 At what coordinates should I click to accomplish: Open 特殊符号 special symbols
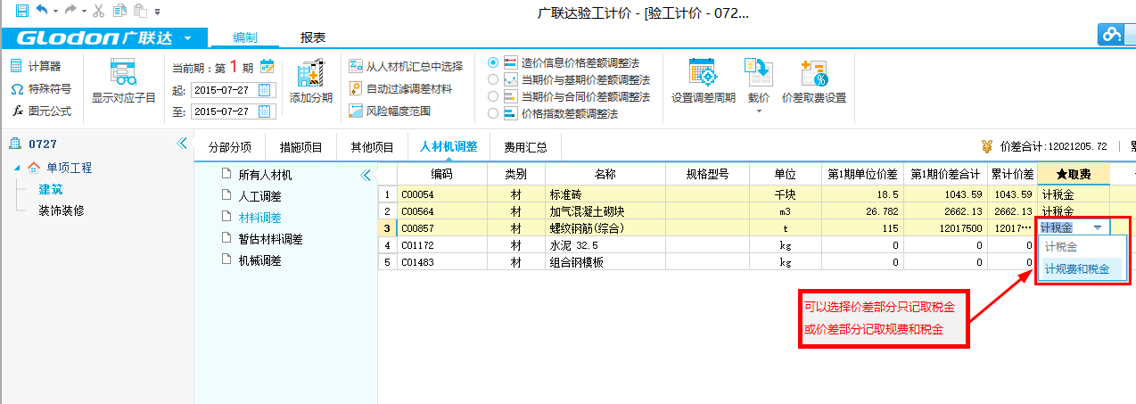pos(40,89)
